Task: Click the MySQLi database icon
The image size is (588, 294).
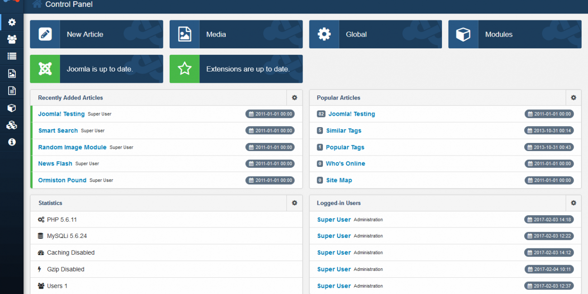Action: 41,236
